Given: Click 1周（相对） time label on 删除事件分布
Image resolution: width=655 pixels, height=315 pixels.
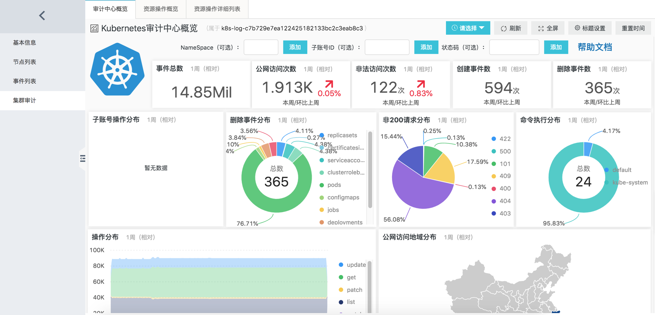Looking at the screenshot, I should [x=292, y=120].
